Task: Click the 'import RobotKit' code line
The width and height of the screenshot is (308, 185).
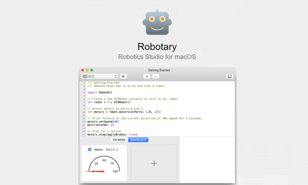Action: [x=100, y=92]
